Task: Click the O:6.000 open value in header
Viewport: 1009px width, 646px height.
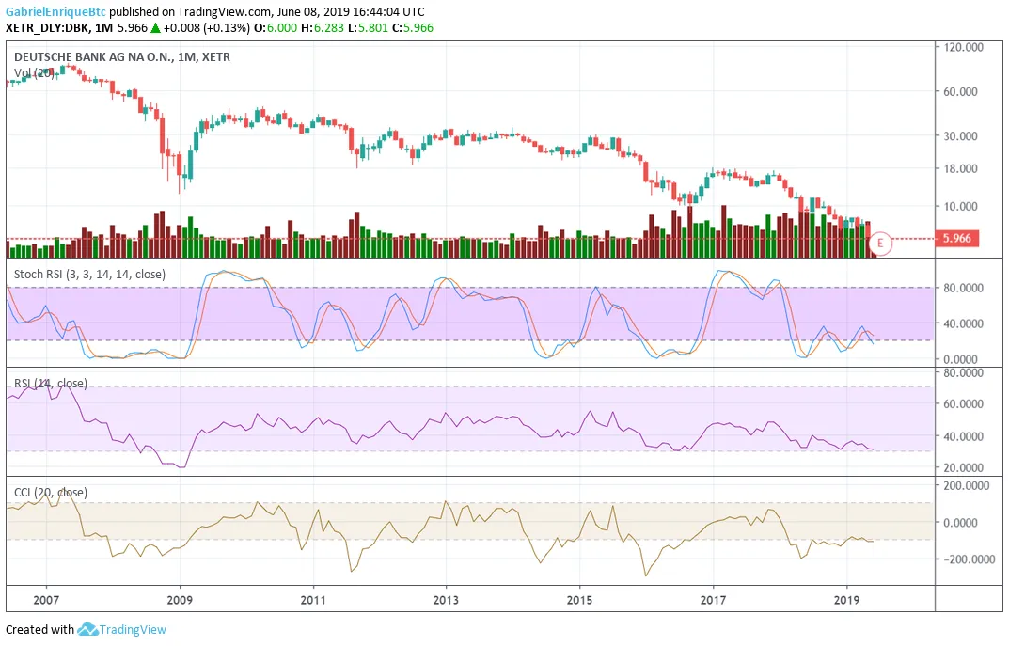Action: [276, 27]
